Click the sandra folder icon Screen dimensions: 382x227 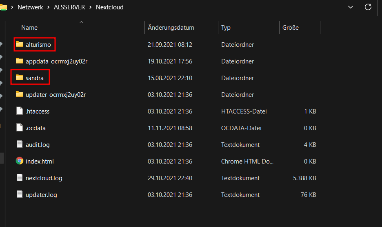pos(20,77)
